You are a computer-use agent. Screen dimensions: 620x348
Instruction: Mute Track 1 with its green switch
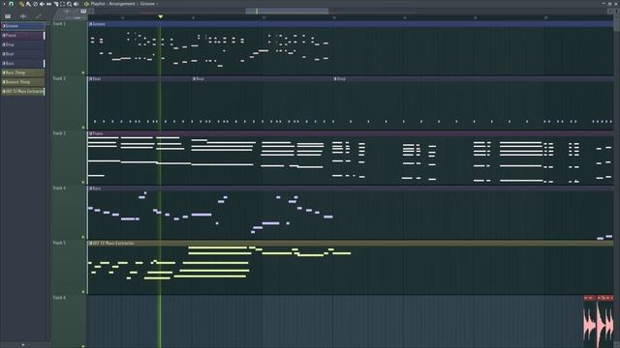pos(83,72)
